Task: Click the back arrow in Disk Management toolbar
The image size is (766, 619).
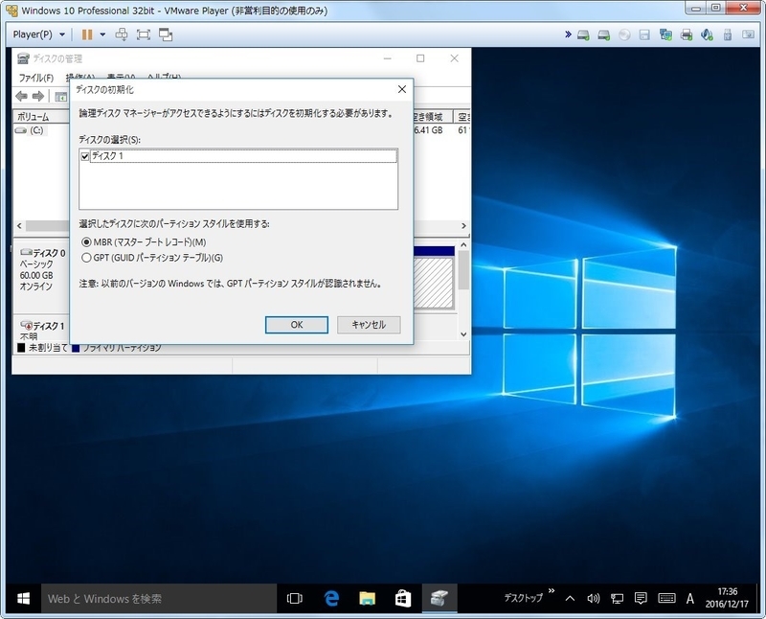Action: coord(21,97)
